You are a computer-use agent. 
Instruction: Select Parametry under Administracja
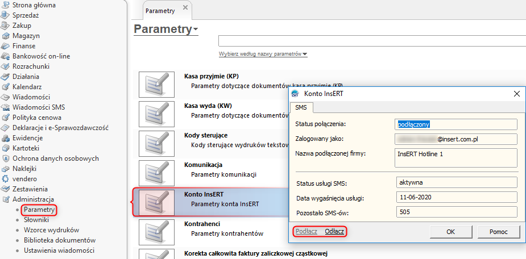click(x=39, y=210)
